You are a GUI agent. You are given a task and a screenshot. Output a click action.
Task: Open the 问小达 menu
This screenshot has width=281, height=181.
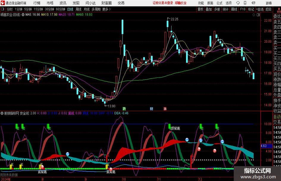90,3
